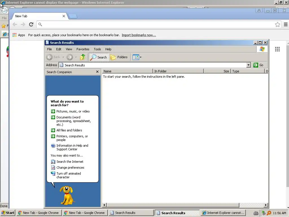The image size is (289, 217).
Task: Click the Windows flag logo in Explorer
Action: [x=262, y=49]
